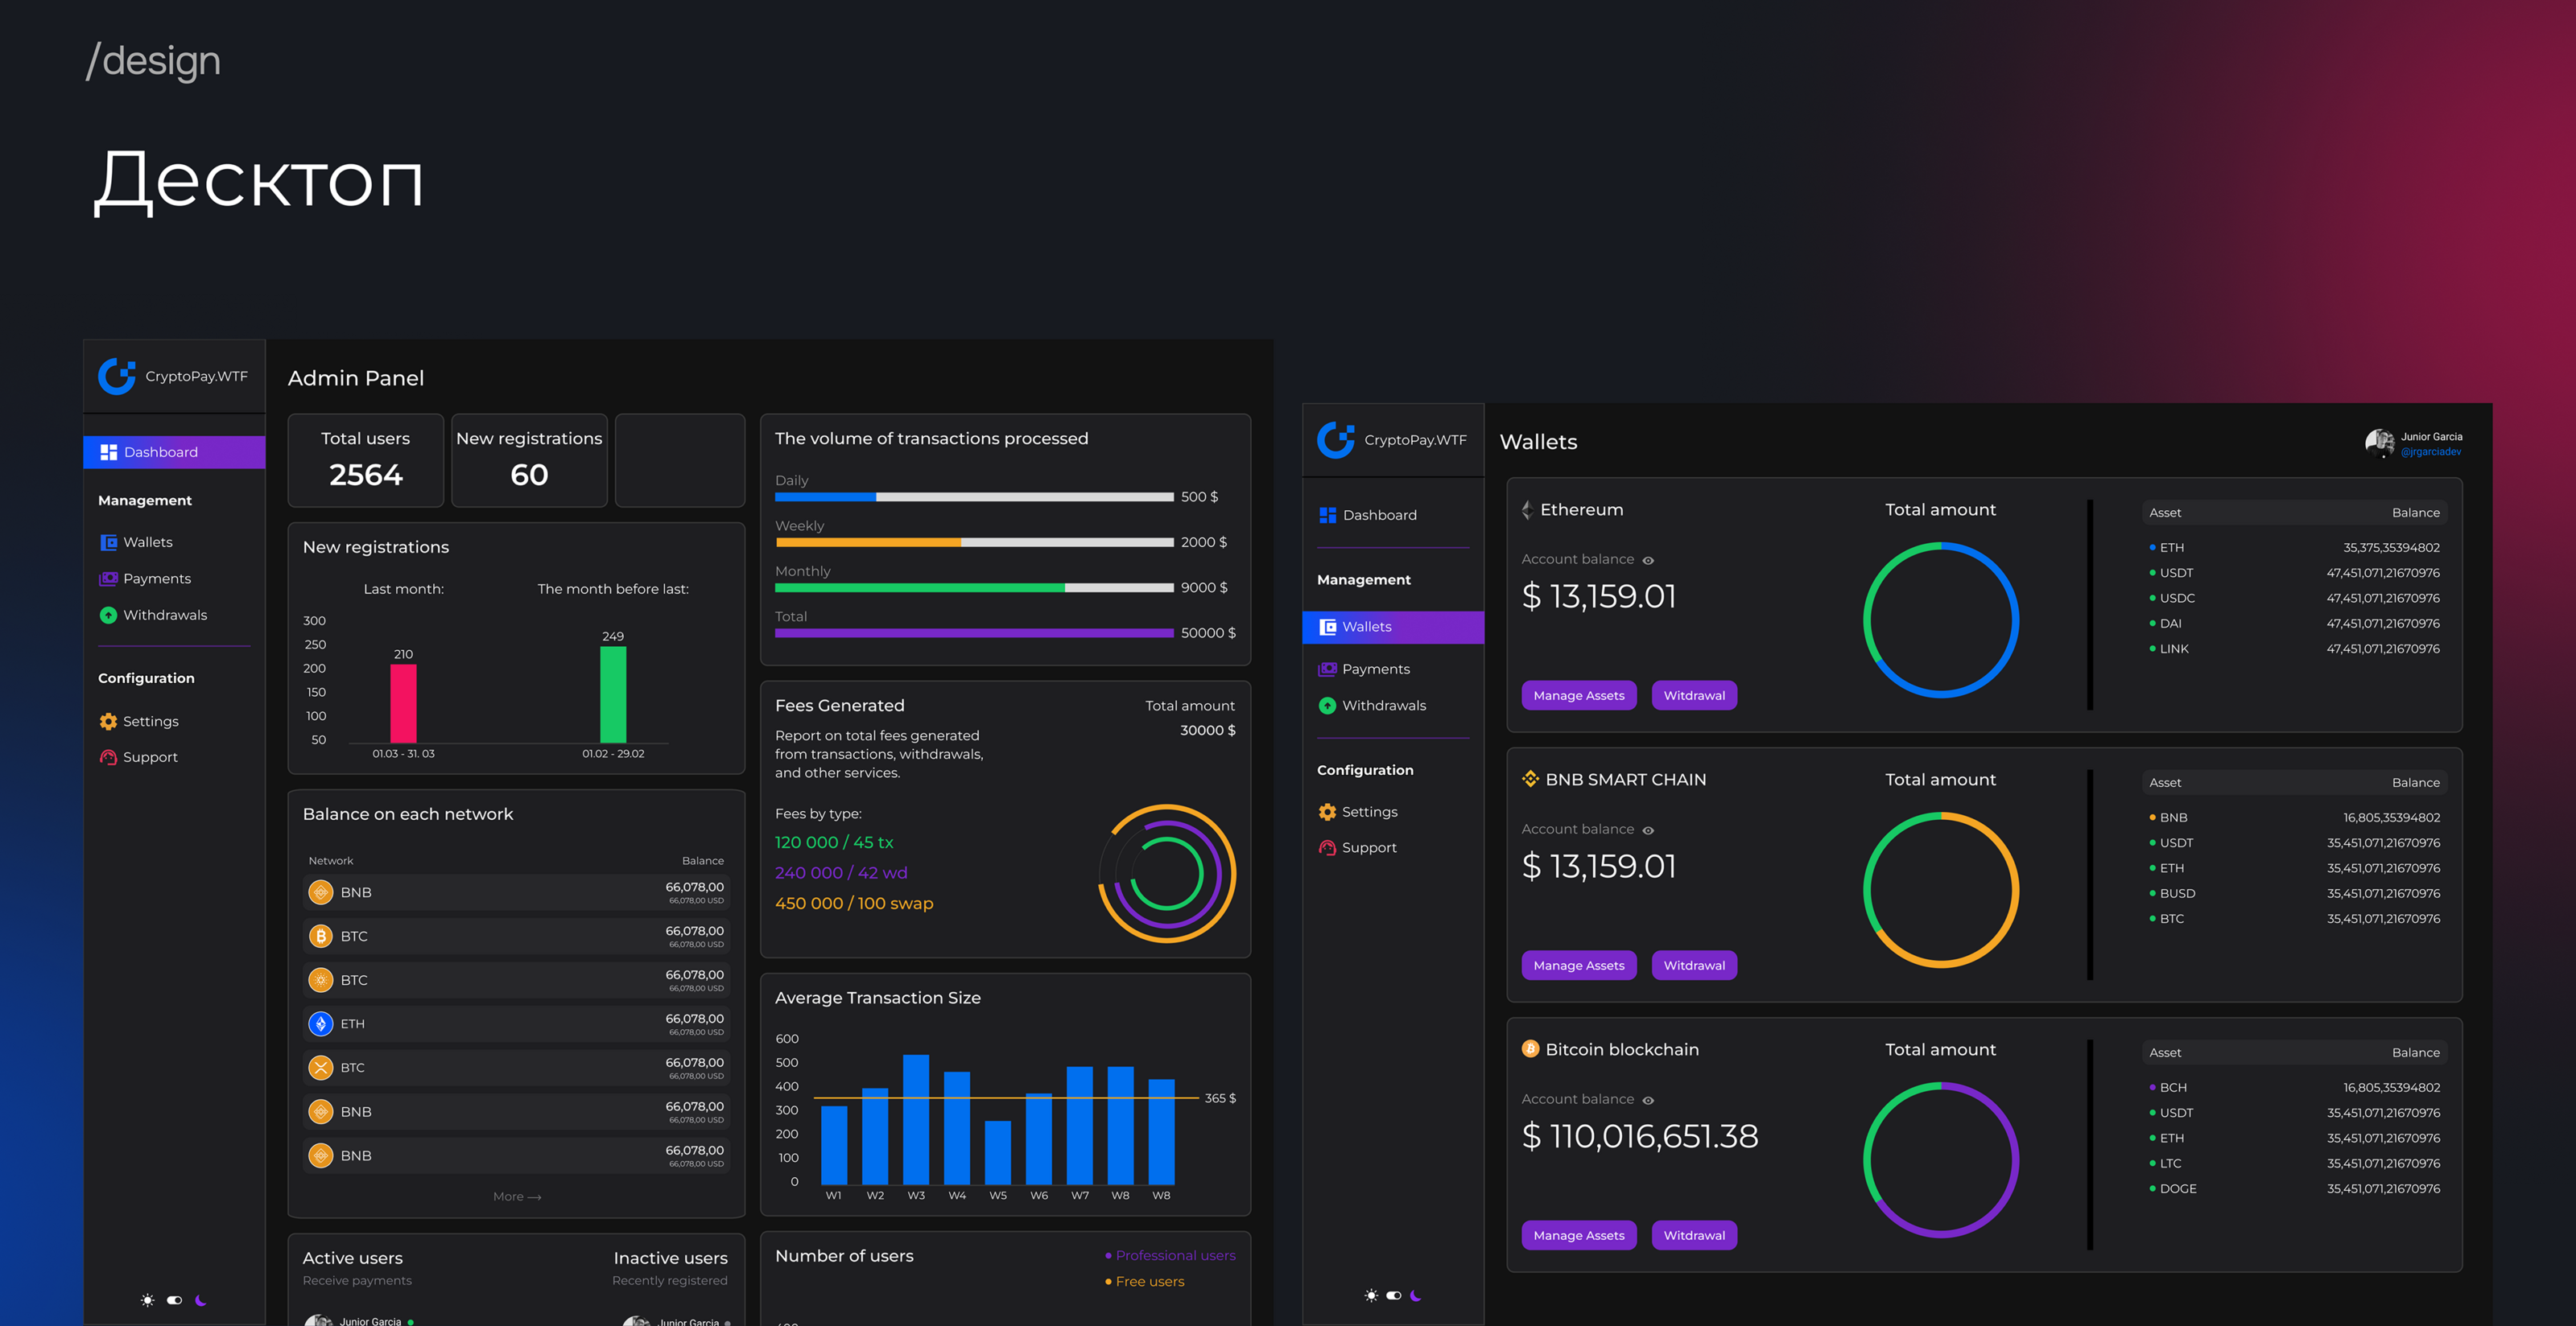Click the Wallets icon in the left Admin Panel sidebar
The width and height of the screenshot is (2576, 1326).
click(108, 542)
